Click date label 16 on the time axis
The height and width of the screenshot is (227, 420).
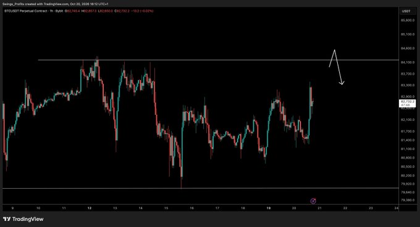coord(192,208)
